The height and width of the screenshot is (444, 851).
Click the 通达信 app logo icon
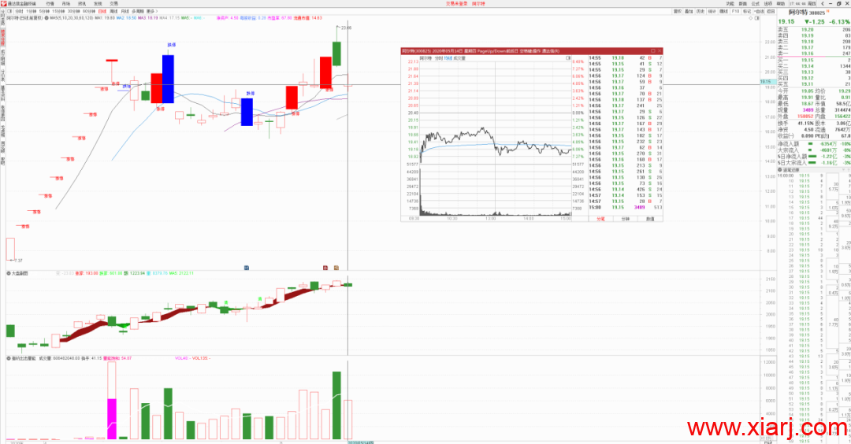coord(4,3)
